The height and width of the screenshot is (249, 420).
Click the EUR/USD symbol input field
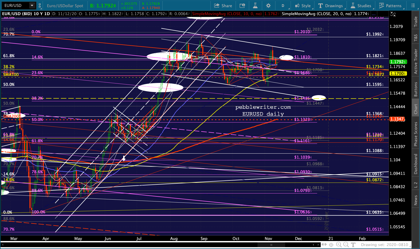pyautogui.click(x=16, y=5)
